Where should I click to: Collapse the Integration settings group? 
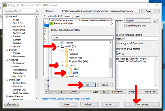tap(7, 80)
